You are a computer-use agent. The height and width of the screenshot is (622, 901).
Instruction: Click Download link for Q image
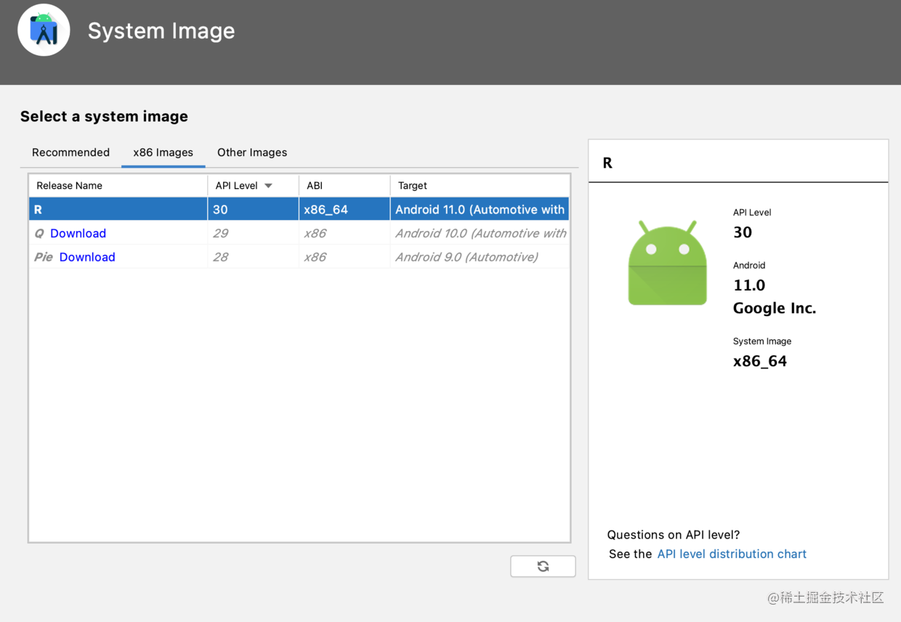[78, 233]
